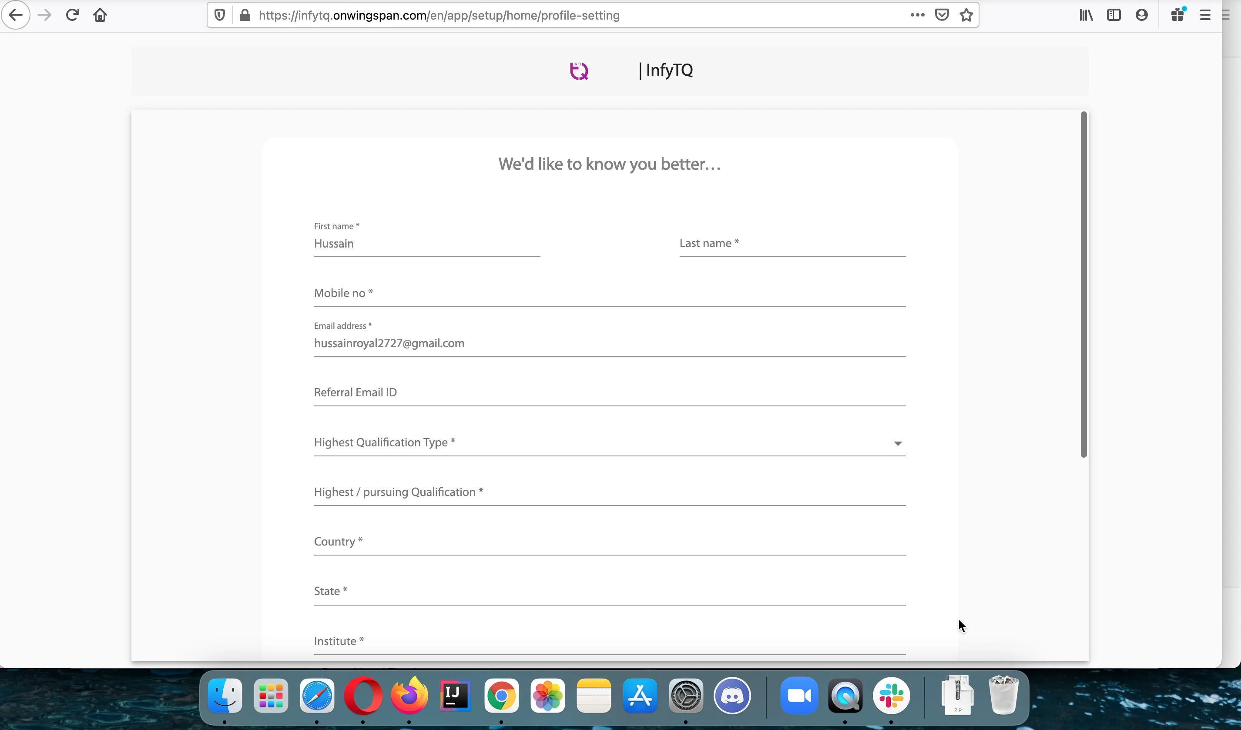Launch Safari from the dock
The width and height of the screenshot is (1241, 730).
(317, 696)
